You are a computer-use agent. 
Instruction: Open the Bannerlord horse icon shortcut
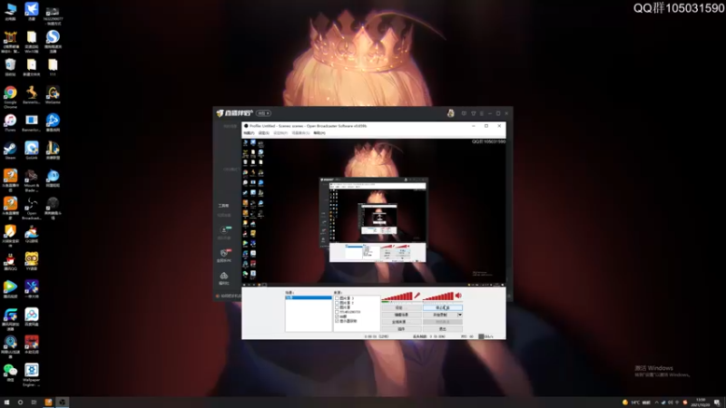[31, 93]
